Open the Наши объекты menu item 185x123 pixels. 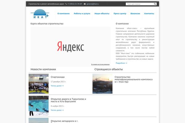click(x=102, y=14)
